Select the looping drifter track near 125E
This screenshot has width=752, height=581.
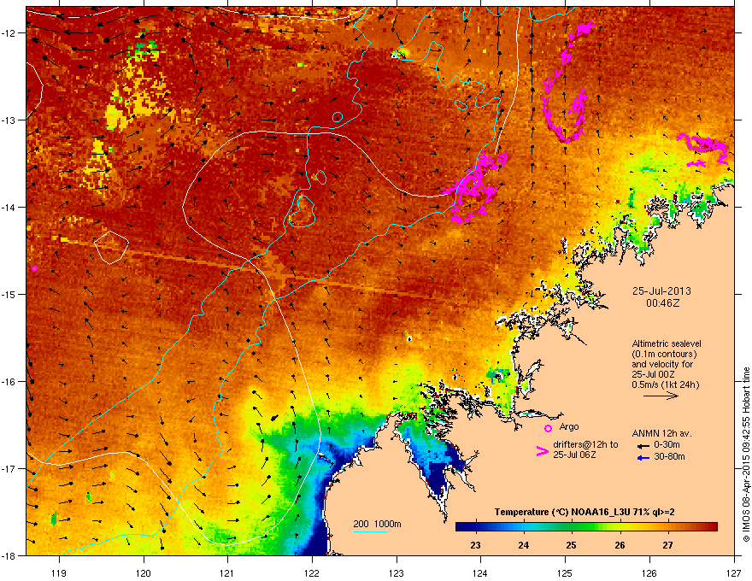tap(567, 81)
